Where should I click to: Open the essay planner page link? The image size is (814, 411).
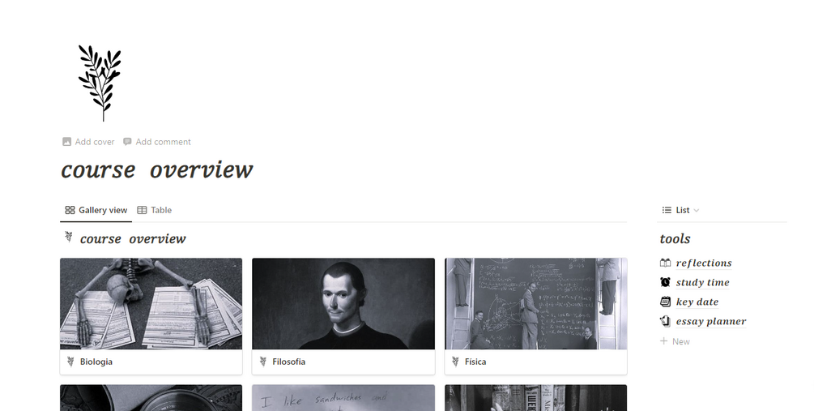pyautogui.click(x=710, y=321)
